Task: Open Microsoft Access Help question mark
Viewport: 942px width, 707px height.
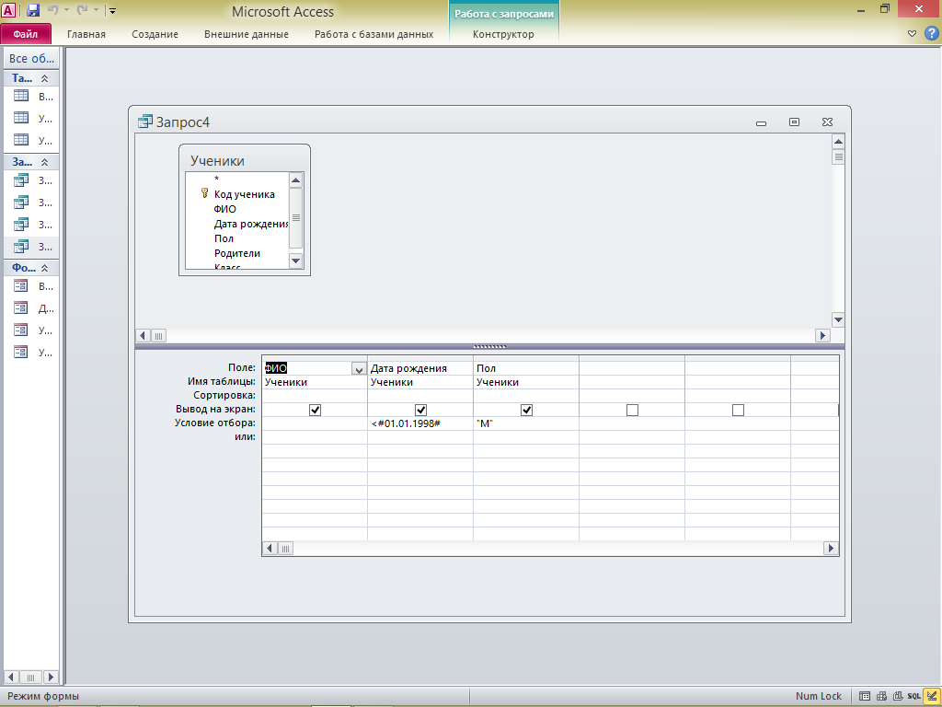Action: (x=931, y=33)
